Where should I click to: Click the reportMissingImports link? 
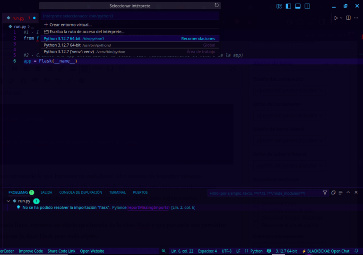tap(148, 207)
